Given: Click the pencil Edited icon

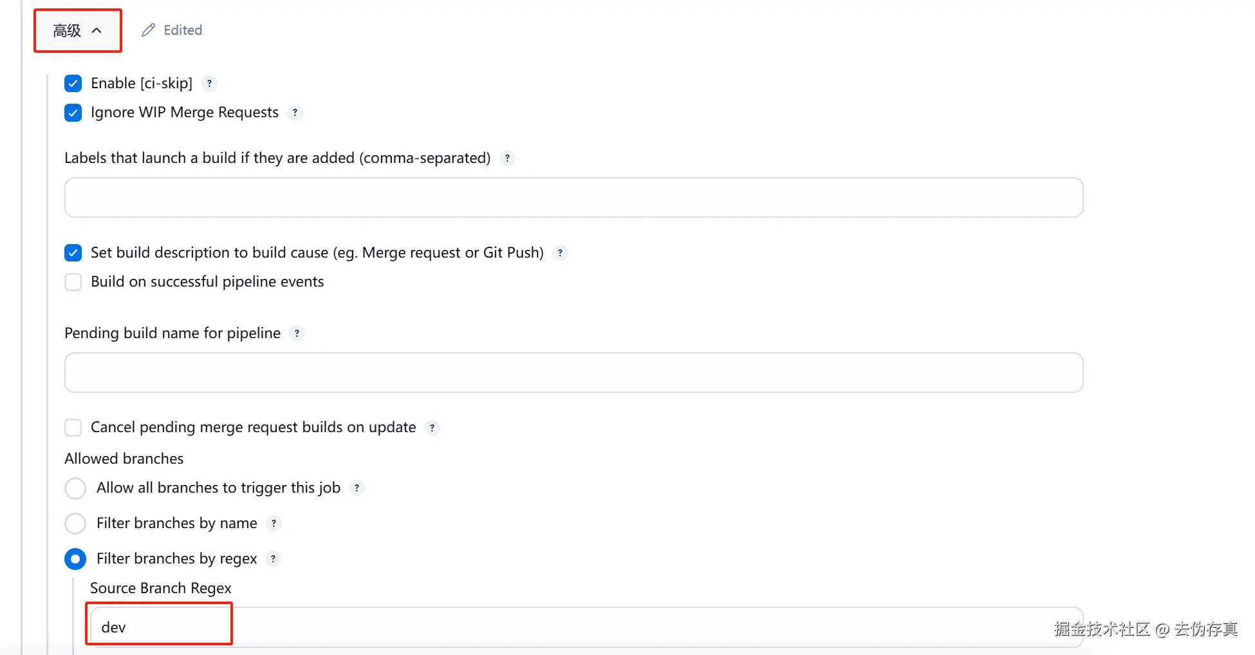Looking at the screenshot, I should click(149, 30).
